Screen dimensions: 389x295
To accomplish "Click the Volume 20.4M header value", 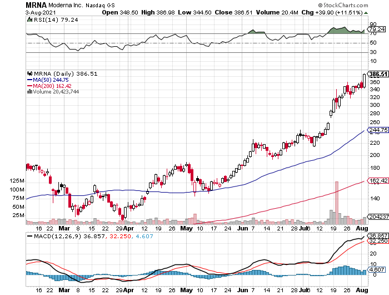I will click(277, 12).
